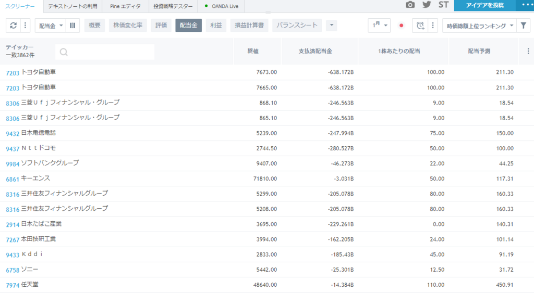
Task: Select the 損益計算書 column tab
Action: [x=249, y=26]
